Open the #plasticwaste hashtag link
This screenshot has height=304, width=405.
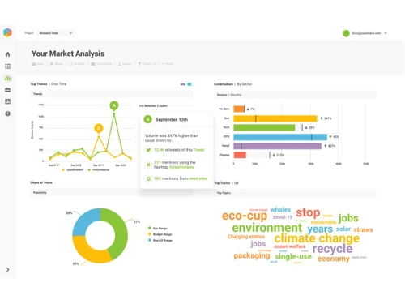(x=181, y=167)
